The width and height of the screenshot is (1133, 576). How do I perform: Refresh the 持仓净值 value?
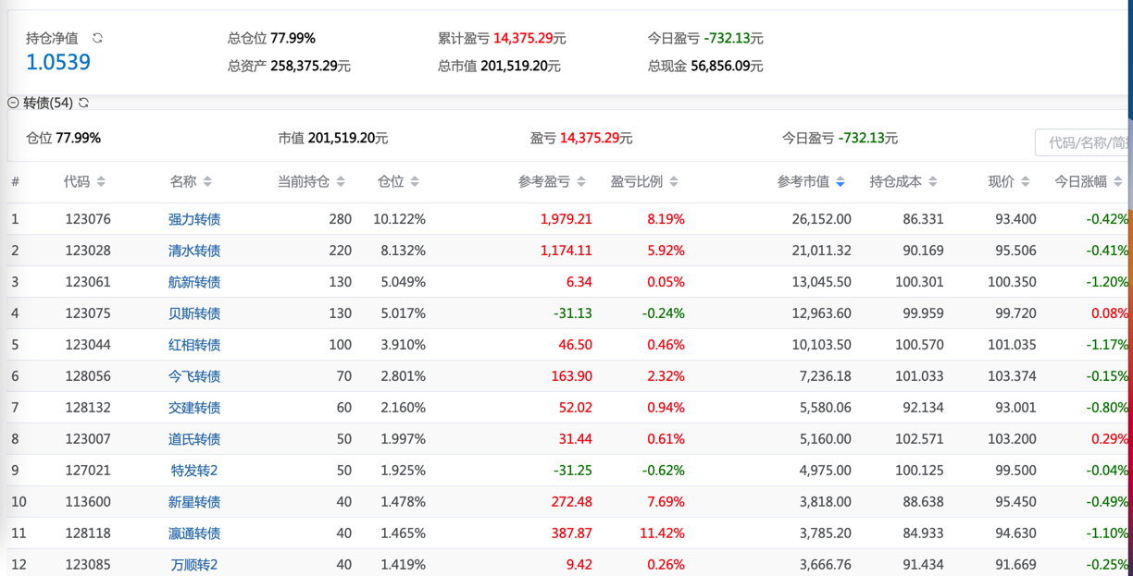click(97, 38)
